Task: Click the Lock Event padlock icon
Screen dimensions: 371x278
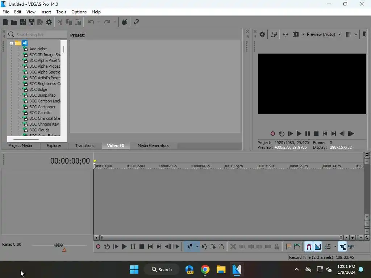Action: [x=276, y=247]
